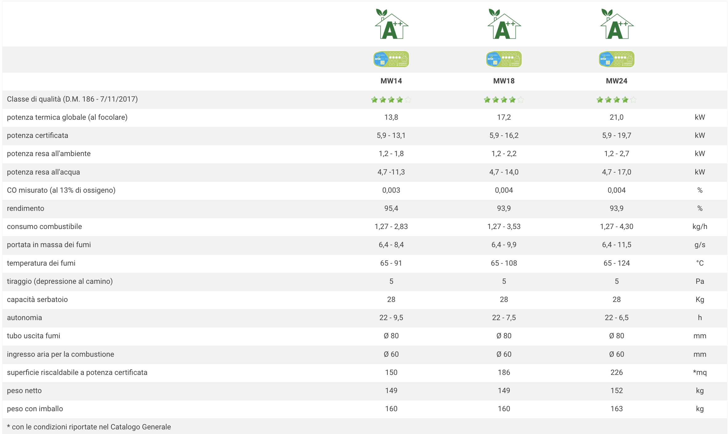Viewport: 728px width, 434px height.
Task: Click the 'superficie riscaldabile' value 226
Action: (x=617, y=372)
